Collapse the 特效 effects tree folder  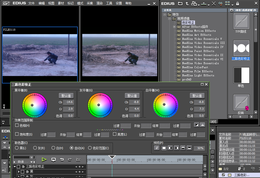165,15
